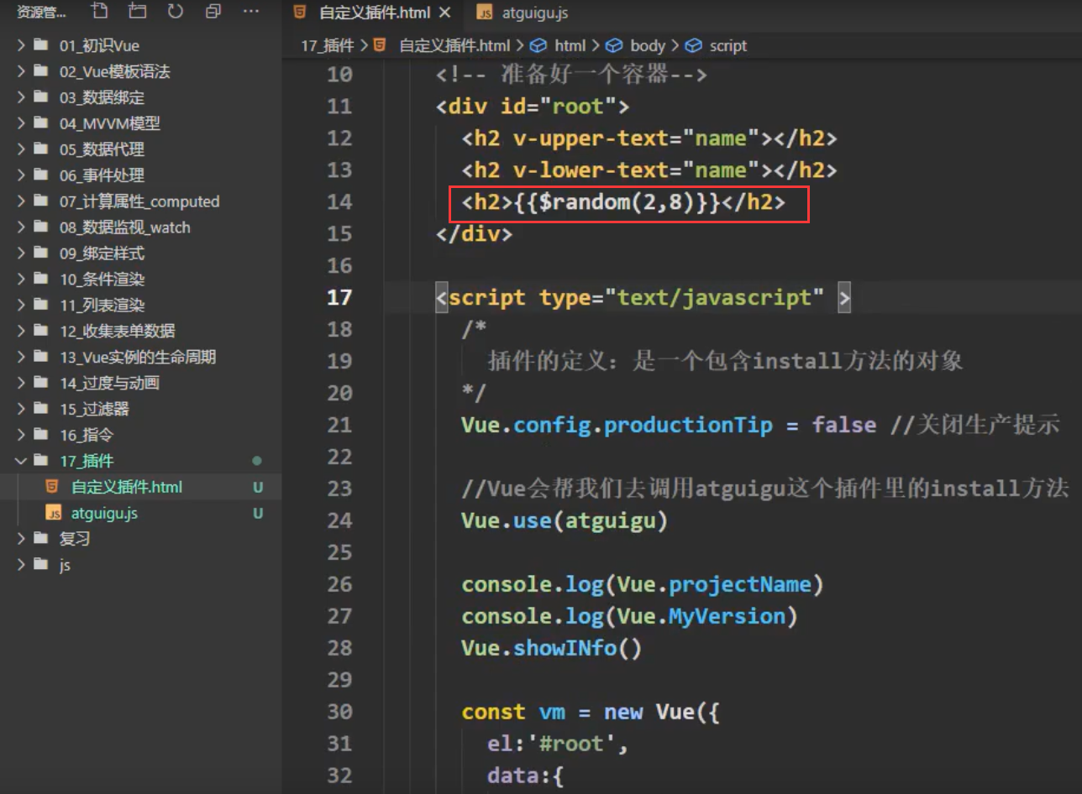Click the folder icon of 09_绑定样式
The image size is (1082, 794).
[x=41, y=253]
